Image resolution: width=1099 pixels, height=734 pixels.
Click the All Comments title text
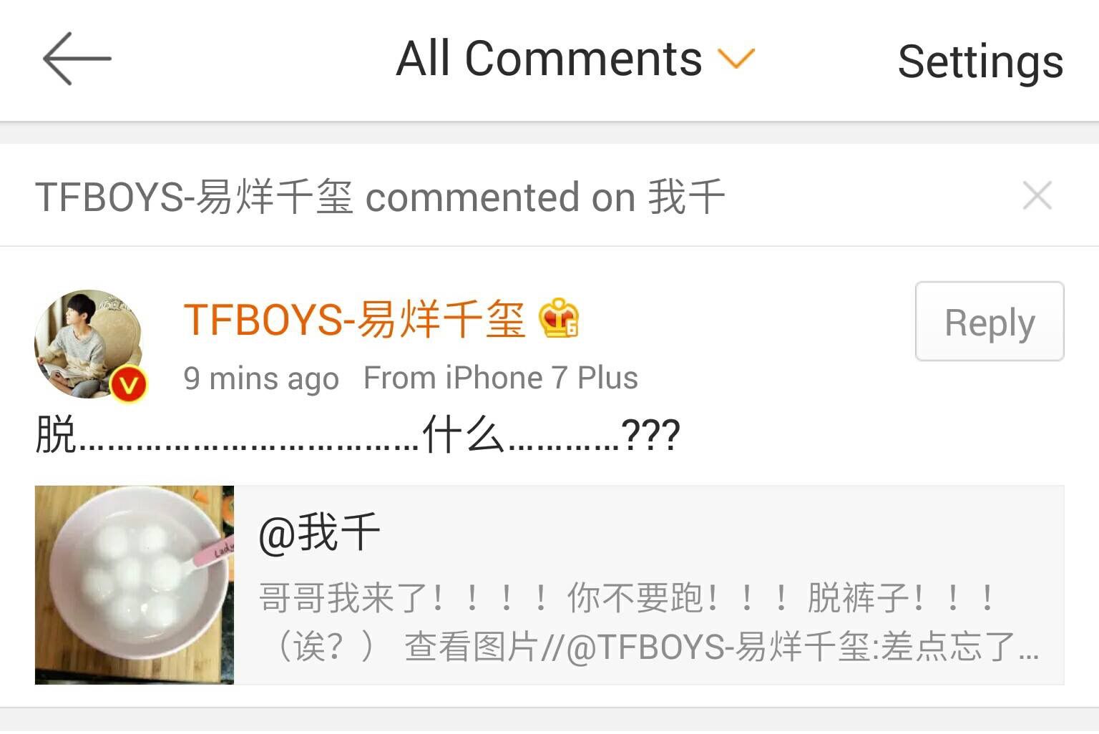pos(549,59)
